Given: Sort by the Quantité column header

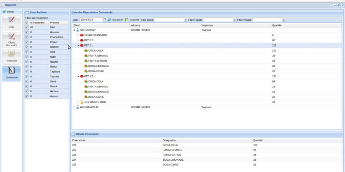Looking at the screenshot, I should click(x=278, y=25).
